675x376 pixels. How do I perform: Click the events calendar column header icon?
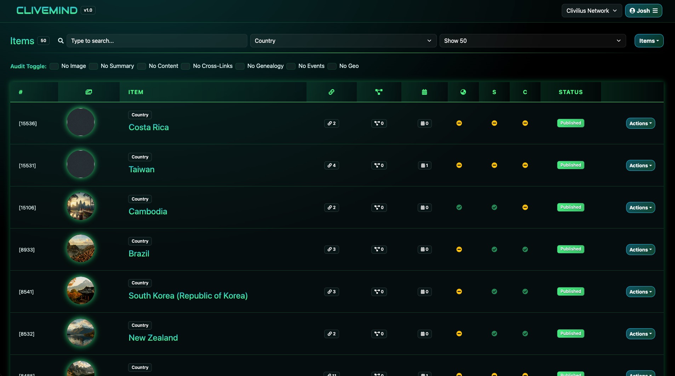click(x=424, y=92)
